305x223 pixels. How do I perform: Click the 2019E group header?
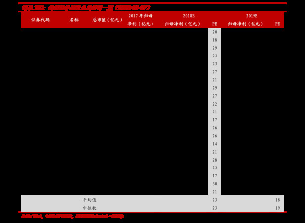click(252, 16)
